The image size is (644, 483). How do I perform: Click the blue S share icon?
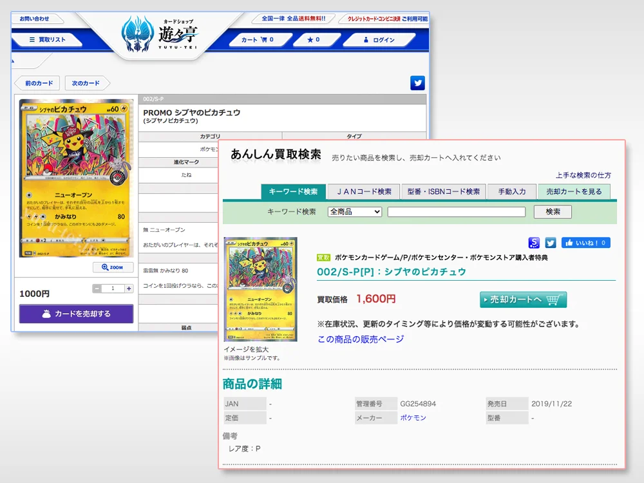[533, 243]
